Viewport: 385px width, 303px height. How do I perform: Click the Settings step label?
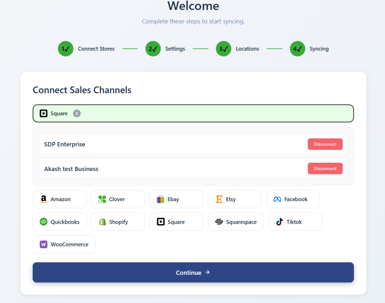[x=175, y=49]
